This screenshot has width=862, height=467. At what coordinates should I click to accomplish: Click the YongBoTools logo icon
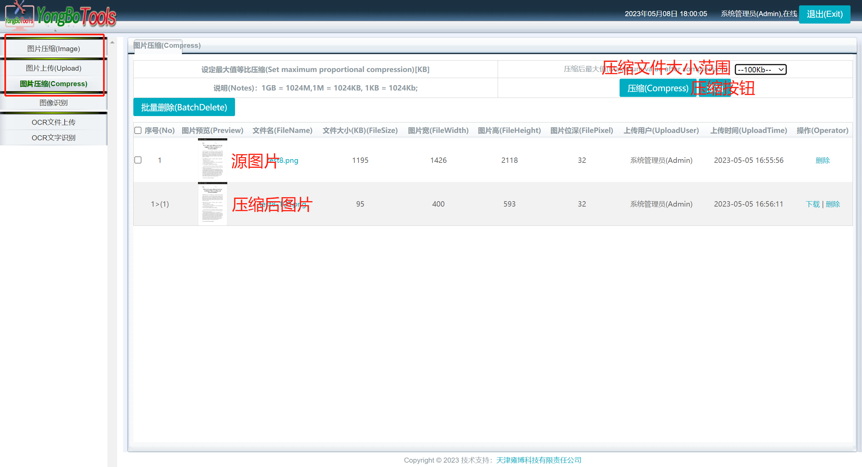point(19,15)
